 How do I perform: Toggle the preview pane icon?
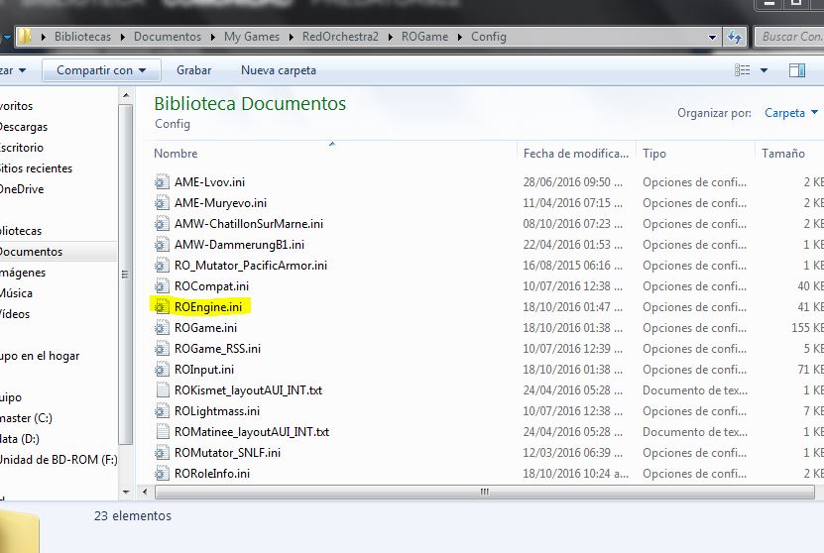[796, 69]
